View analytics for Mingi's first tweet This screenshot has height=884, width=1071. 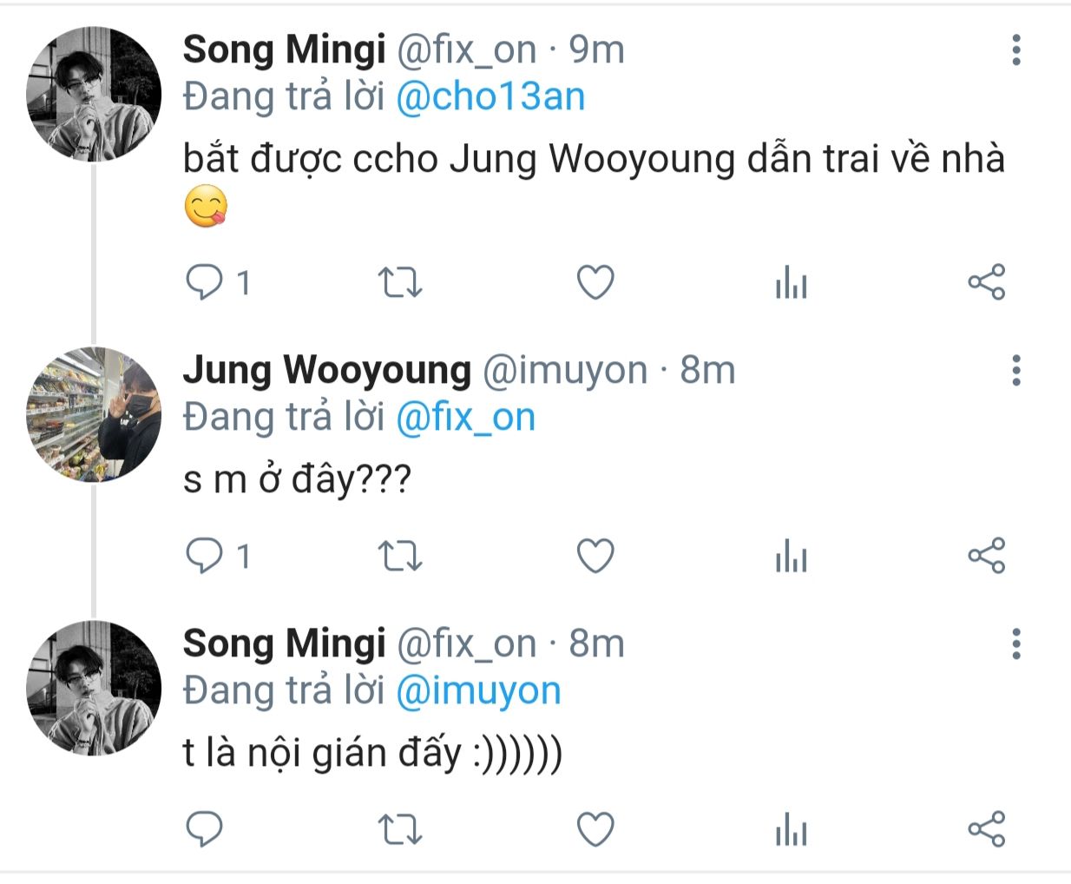click(x=791, y=283)
